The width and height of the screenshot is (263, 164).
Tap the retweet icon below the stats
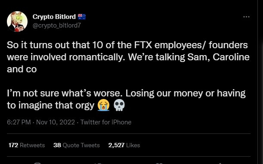tap(98, 163)
